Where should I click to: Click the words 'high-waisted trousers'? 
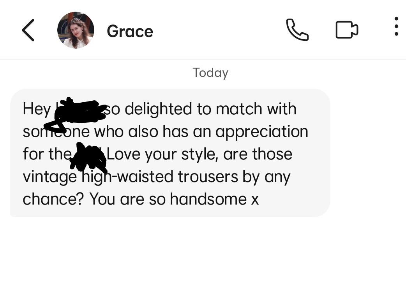coord(160,177)
